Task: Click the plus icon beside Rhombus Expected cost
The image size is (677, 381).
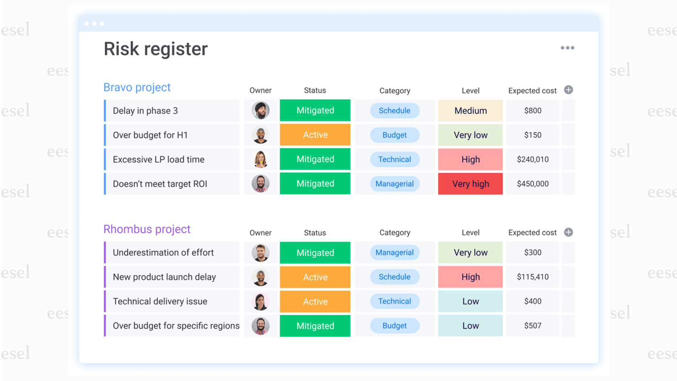Action: tap(569, 232)
